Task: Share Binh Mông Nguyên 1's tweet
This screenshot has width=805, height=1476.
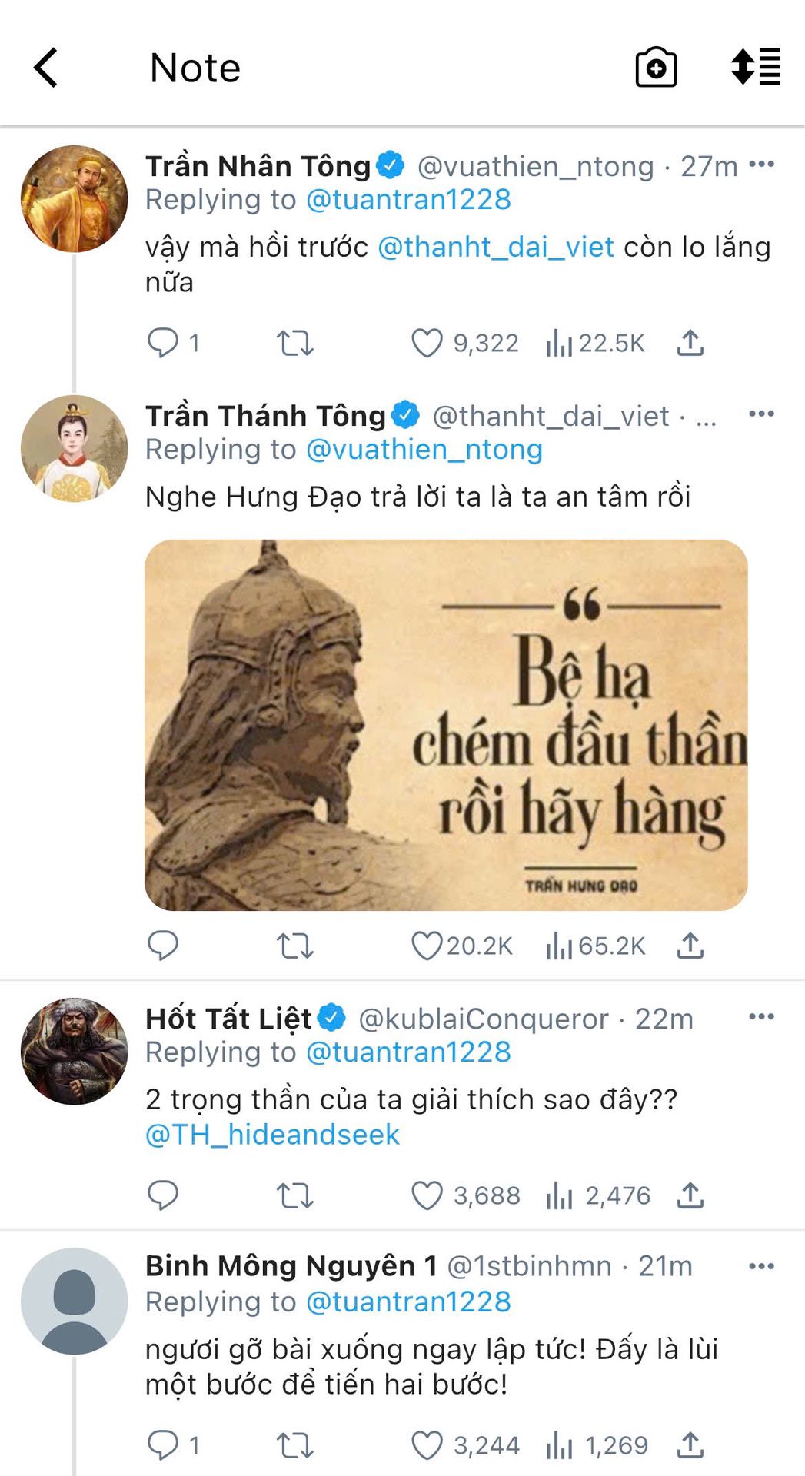Action: pyautogui.click(x=690, y=1445)
